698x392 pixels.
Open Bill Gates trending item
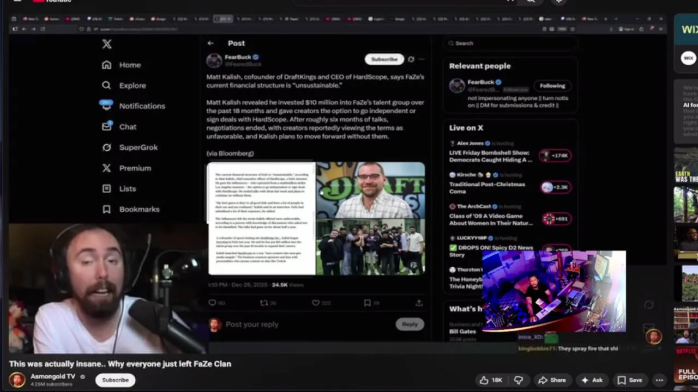tap(462, 331)
